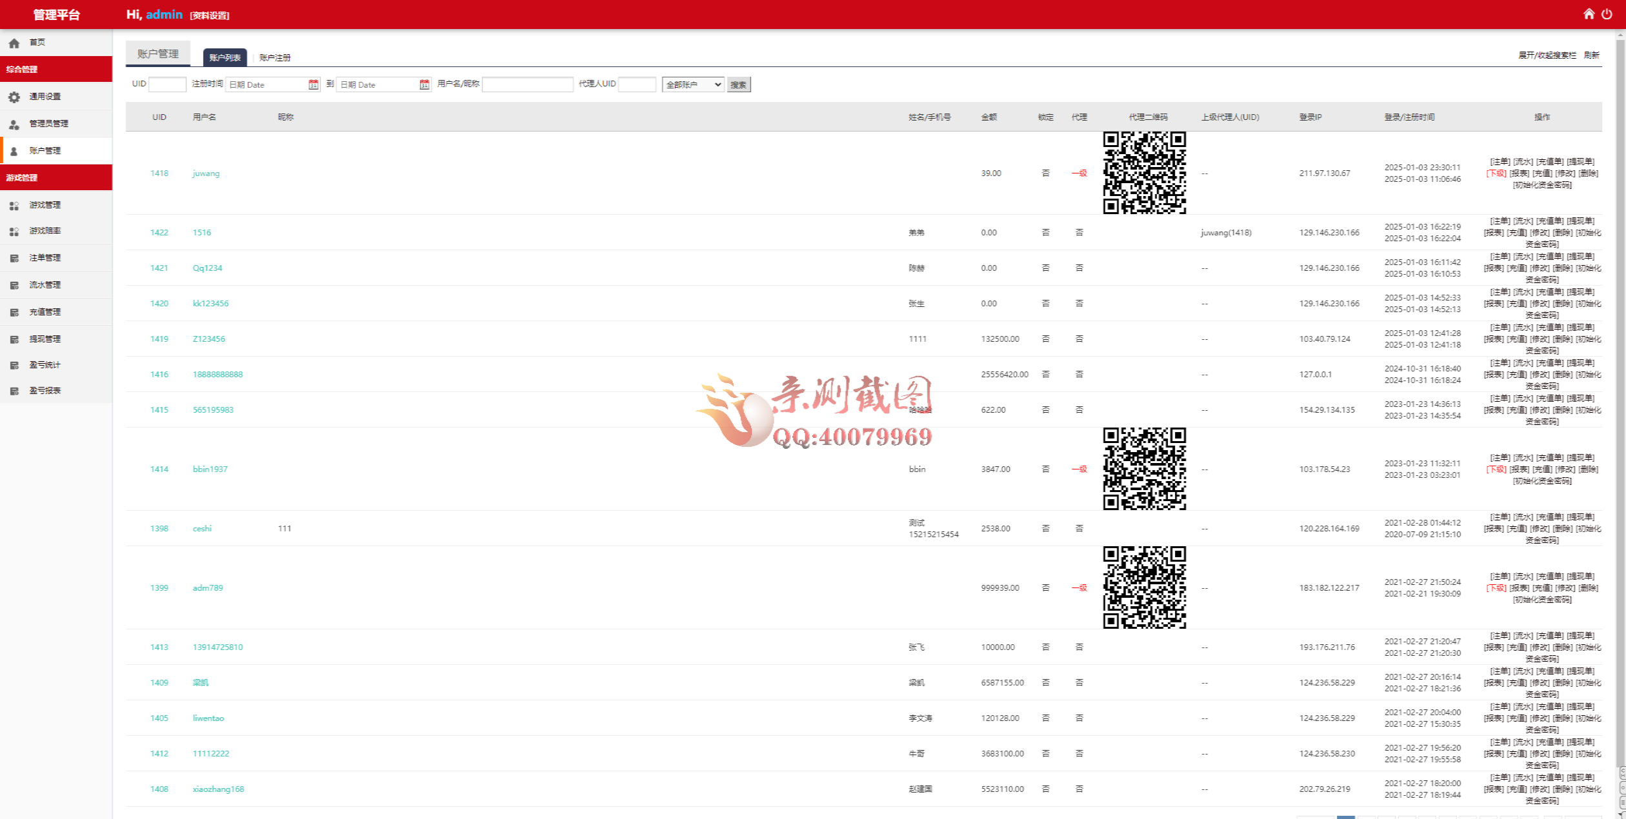
Task: Open 资料设置 next to admin greeting
Action: coord(209,15)
